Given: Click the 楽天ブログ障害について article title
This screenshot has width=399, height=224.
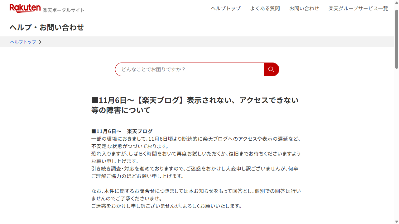Looking at the screenshot, I should (195, 105).
